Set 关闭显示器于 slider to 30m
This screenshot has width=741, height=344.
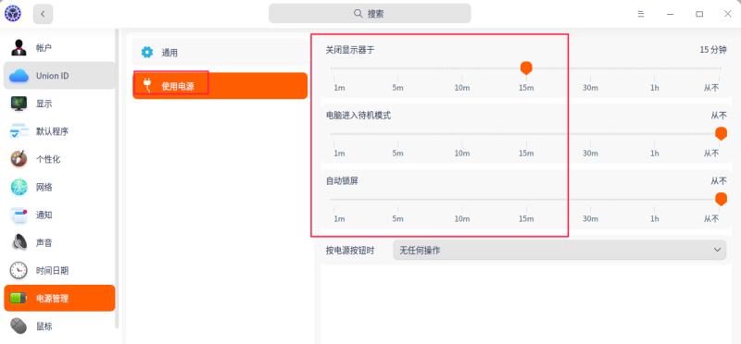pos(590,87)
